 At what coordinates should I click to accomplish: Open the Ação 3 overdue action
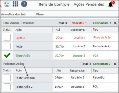[20, 38]
